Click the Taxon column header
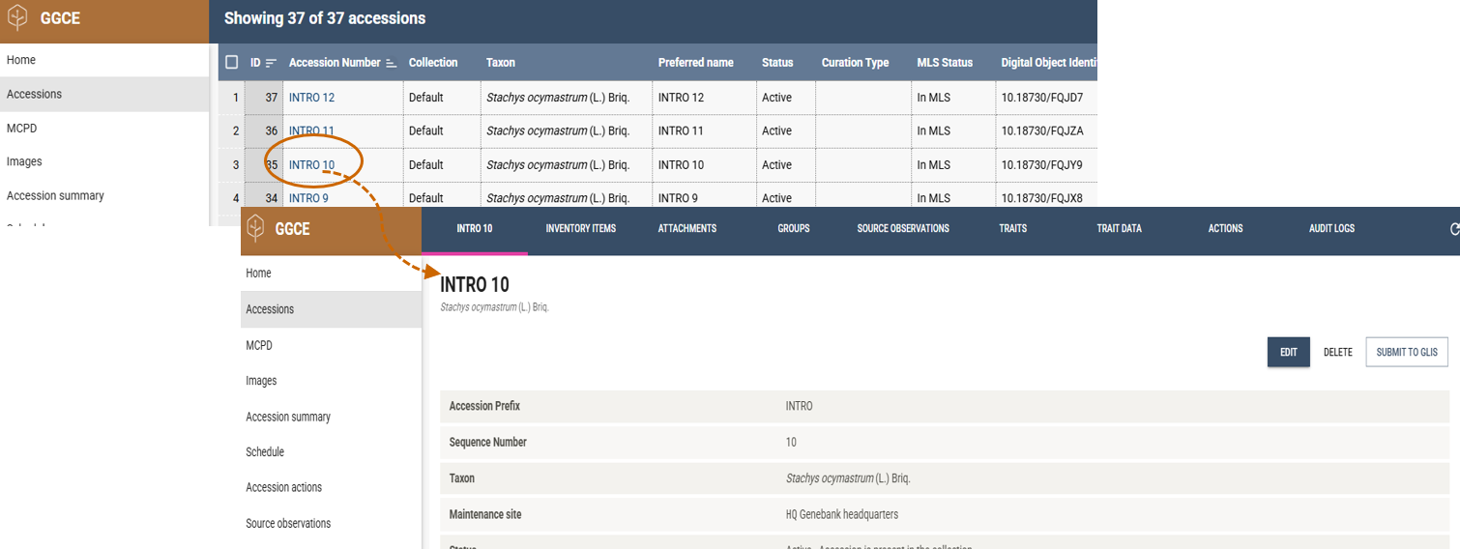Image resolution: width=1460 pixels, height=549 pixels. pos(500,63)
